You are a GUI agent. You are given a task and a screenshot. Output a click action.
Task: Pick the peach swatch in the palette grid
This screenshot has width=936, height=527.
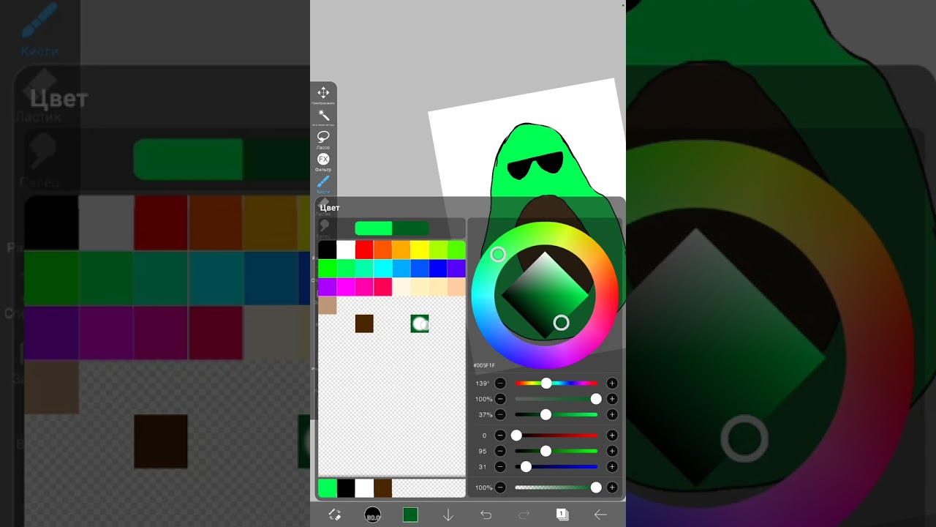click(456, 287)
